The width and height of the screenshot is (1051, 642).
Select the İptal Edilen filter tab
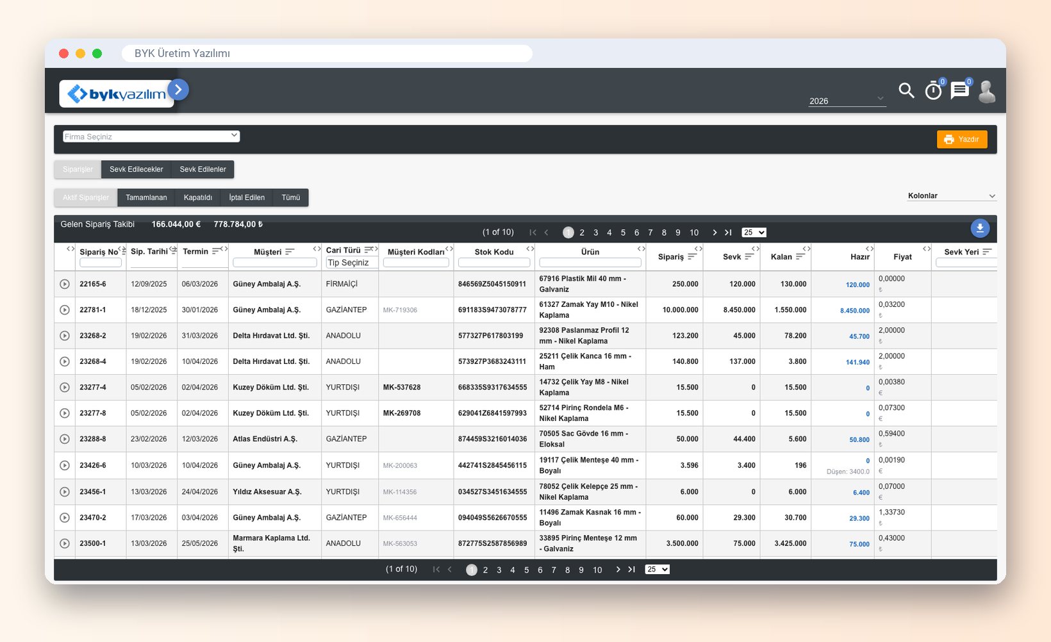coord(247,197)
